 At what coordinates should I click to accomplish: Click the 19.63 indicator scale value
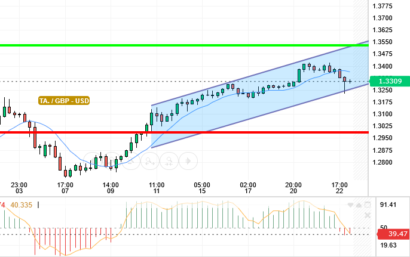click(388, 245)
